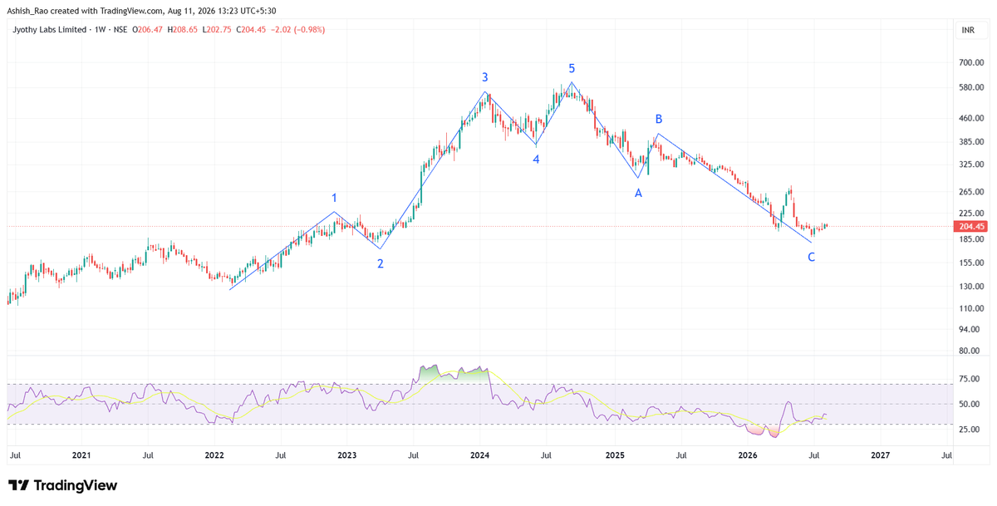997x506 pixels.
Task: Click the high value H208.65
Action: point(184,29)
